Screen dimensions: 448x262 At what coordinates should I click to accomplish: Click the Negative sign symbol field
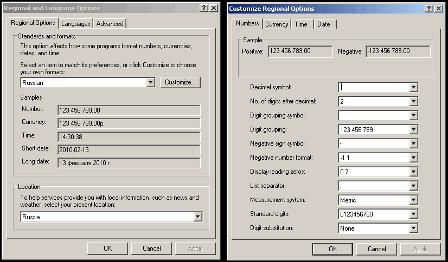coord(374,143)
